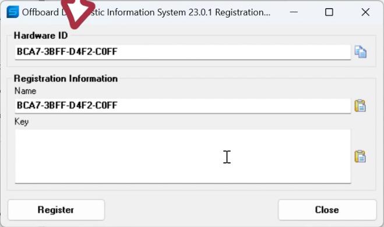Click the Close button at bottom right
The width and height of the screenshot is (384, 227).
point(327,210)
